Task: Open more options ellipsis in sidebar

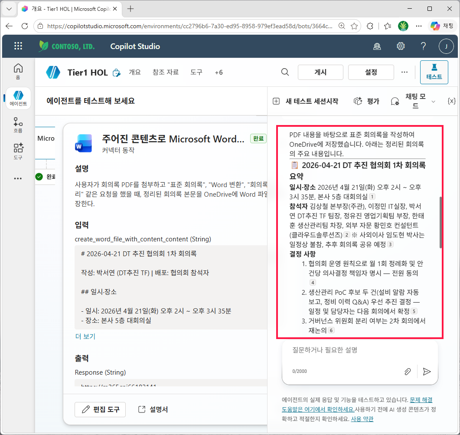Action: (x=18, y=178)
